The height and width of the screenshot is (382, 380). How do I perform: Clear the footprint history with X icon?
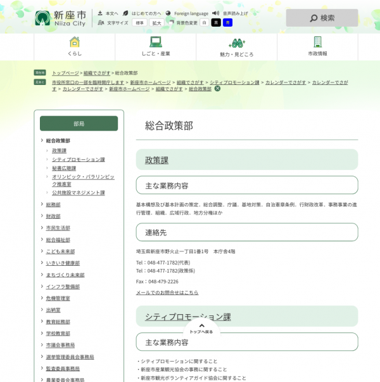(x=218, y=89)
